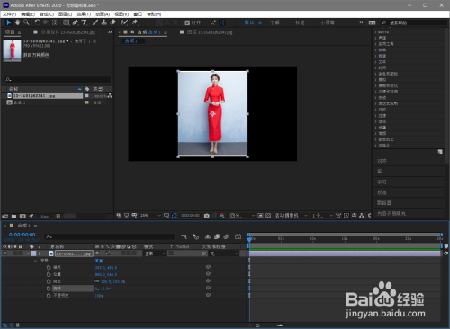
Task: Click the Draft 3D icon in timeline
Action: click(195, 236)
